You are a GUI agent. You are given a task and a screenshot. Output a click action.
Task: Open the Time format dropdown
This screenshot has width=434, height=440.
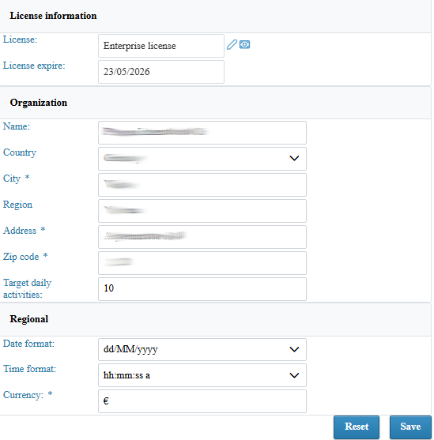pos(202,375)
